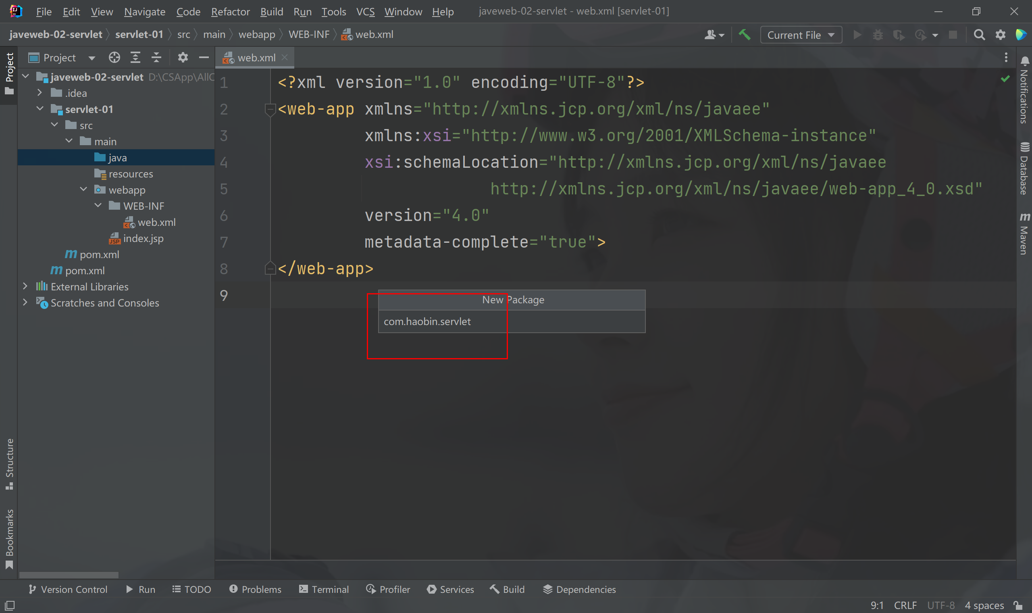Collapse the src folder
The width and height of the screenshot is (1032, 613).
(54, 125)
